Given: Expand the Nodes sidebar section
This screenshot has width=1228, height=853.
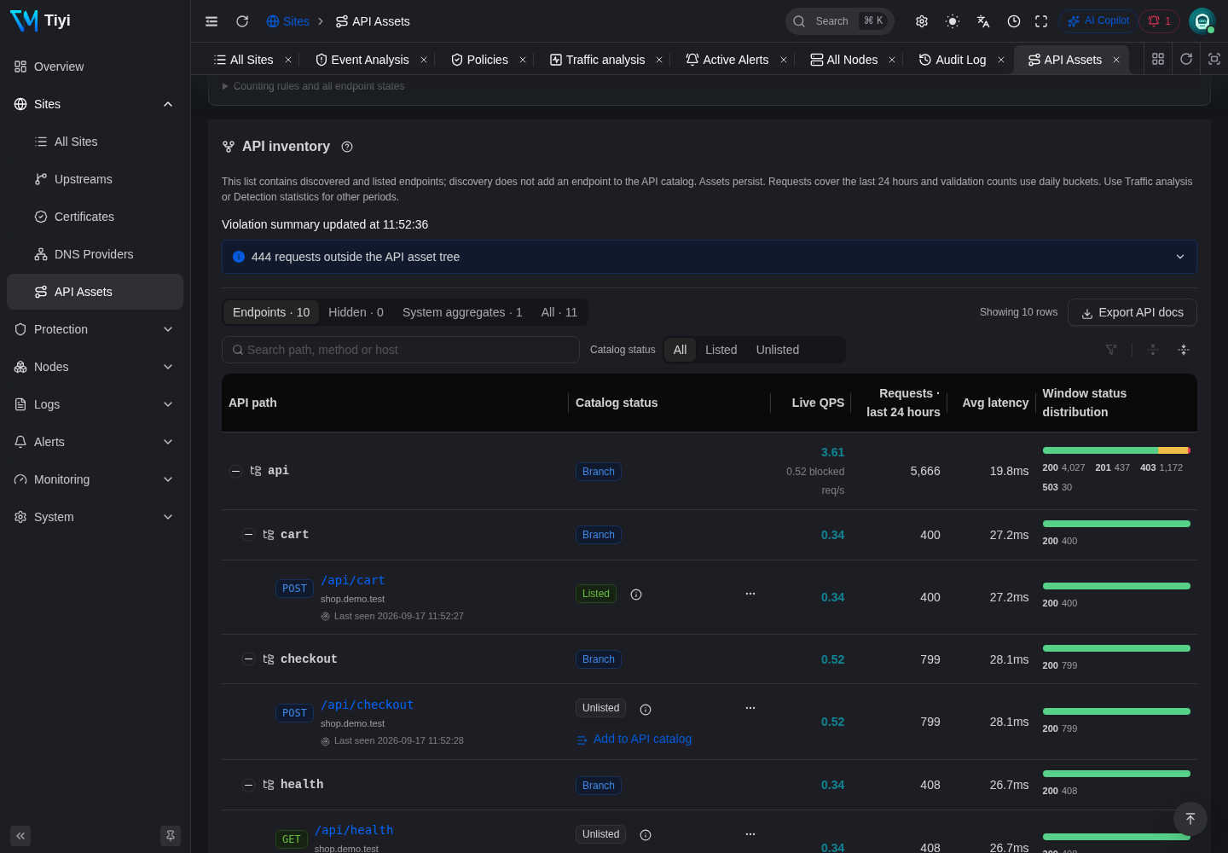Looking at the screenshot, I should pos(95,367).
